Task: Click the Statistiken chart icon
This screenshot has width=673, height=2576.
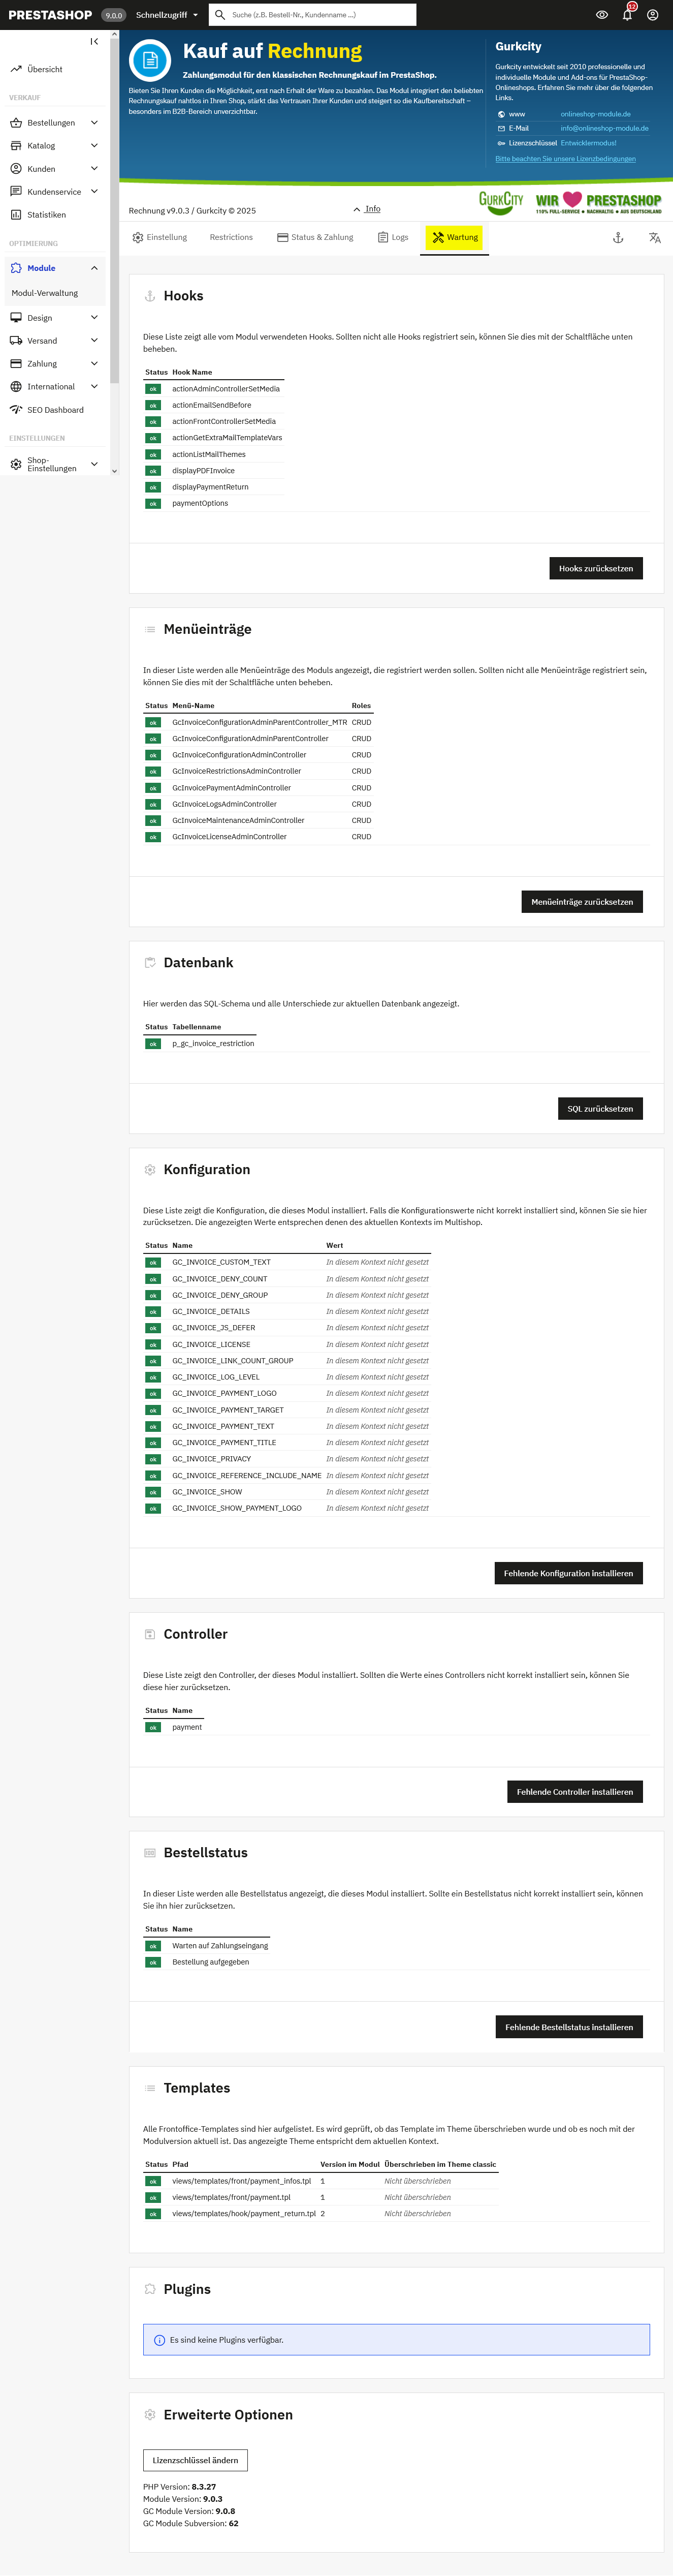Action: tap(16, 215)
